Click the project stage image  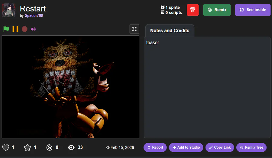point(70,87)
